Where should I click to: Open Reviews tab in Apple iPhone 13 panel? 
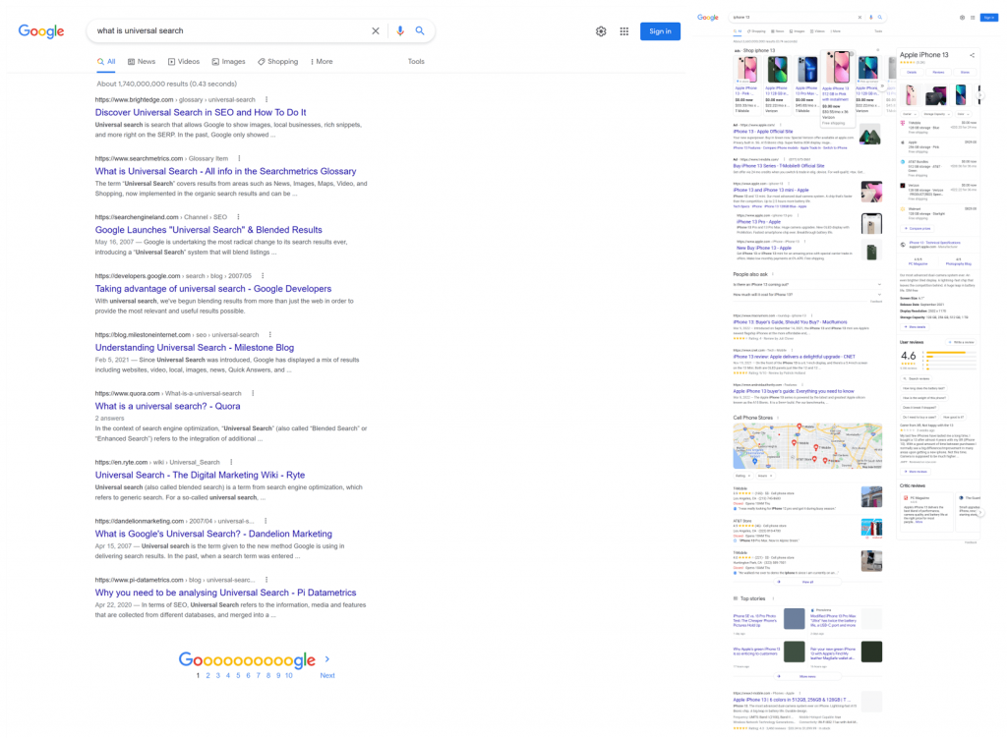pyautogui.click(x=938, y=73)
